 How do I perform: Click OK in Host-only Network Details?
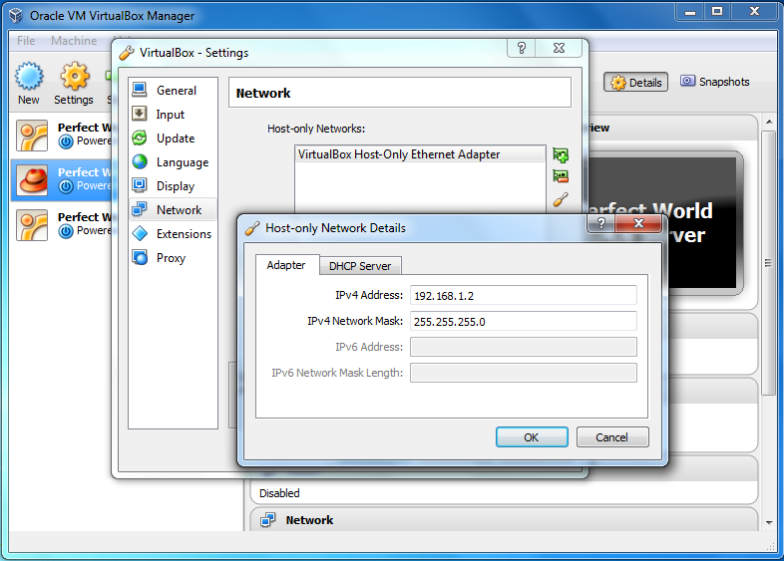(x=532, y=437)
